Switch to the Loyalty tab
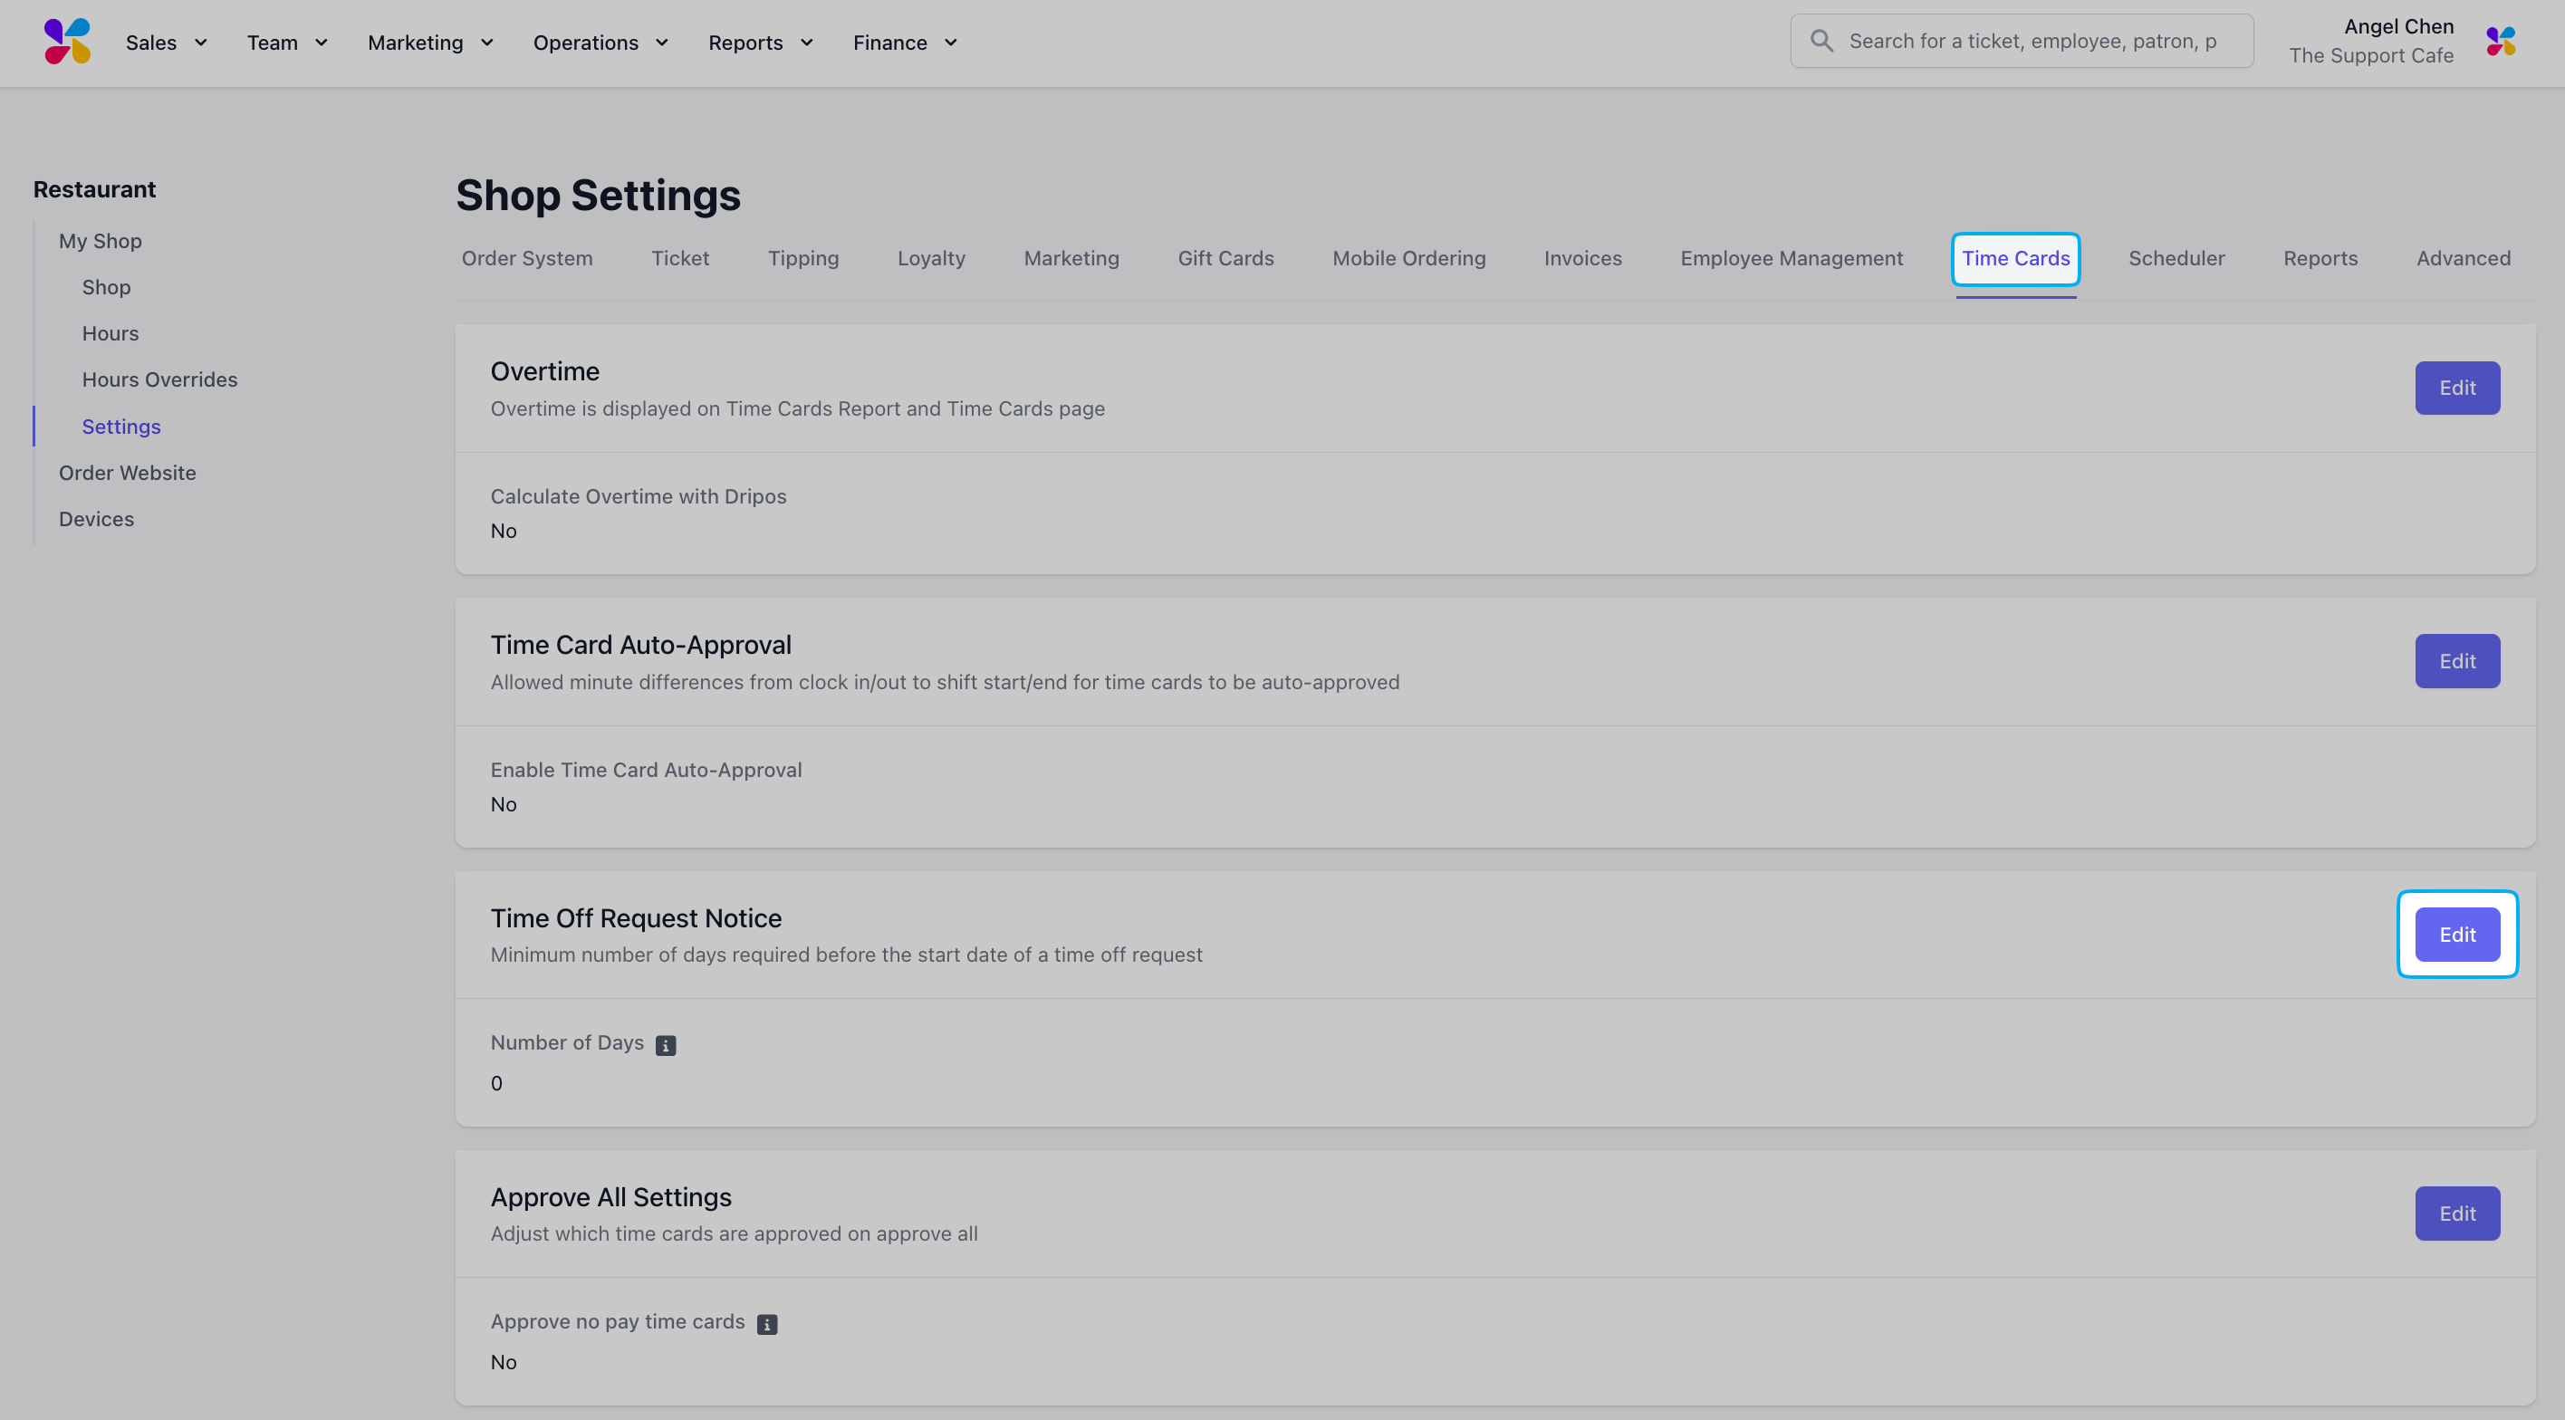 pos(931,258)
